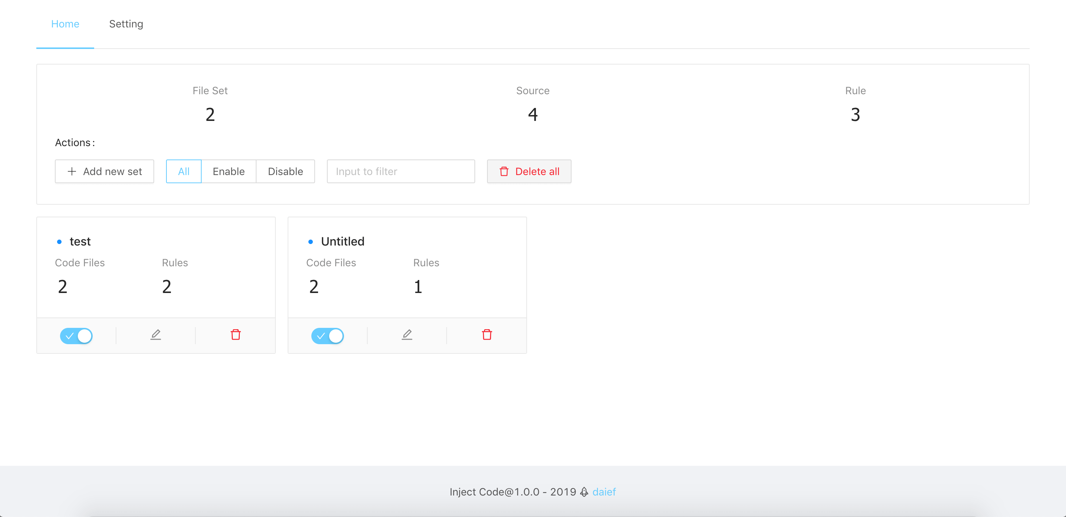
Task: Toggle the test set switch off
Action: [x=76, y=336]
